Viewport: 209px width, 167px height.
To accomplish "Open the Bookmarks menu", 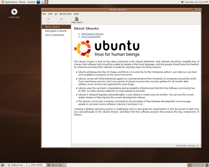I will (65, 14).
